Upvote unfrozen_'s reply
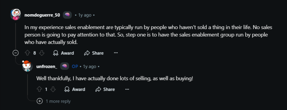 [39, 89]
